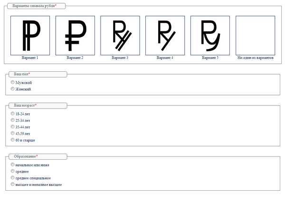Select ruble symbol Variant 4 image

(165, 36)
